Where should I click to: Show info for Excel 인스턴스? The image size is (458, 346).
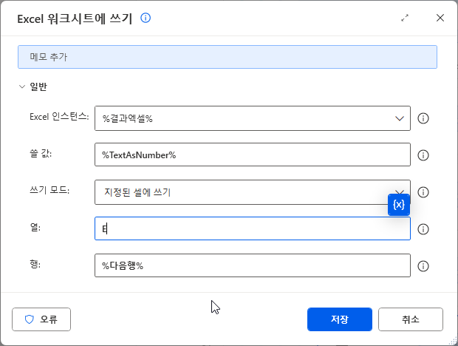click(423, 118)
